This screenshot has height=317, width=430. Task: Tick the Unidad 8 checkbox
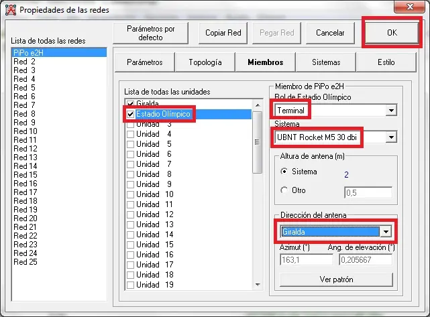131,174
